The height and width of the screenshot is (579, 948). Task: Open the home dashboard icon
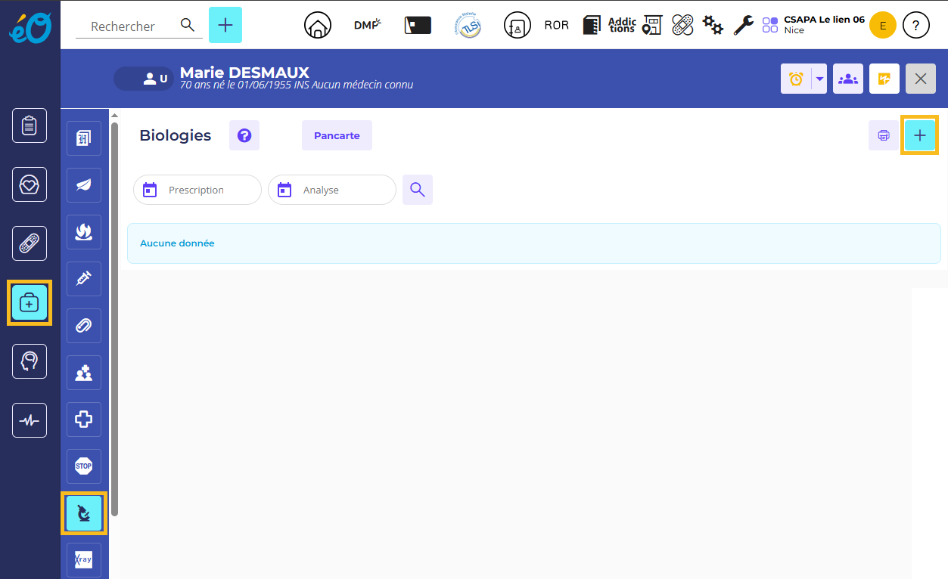318,26
